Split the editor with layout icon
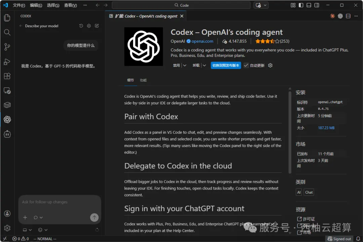363x242 pixels. click(348, 16)
